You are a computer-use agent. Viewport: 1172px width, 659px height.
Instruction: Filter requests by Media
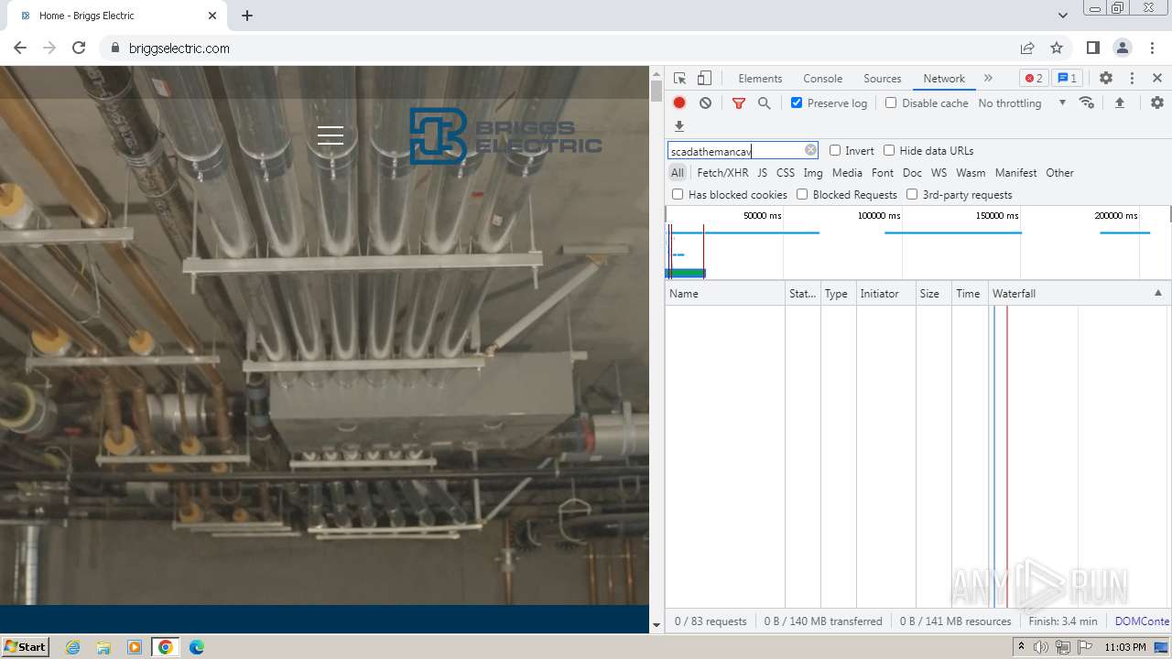pyautogui.click(x=847, y=172)
